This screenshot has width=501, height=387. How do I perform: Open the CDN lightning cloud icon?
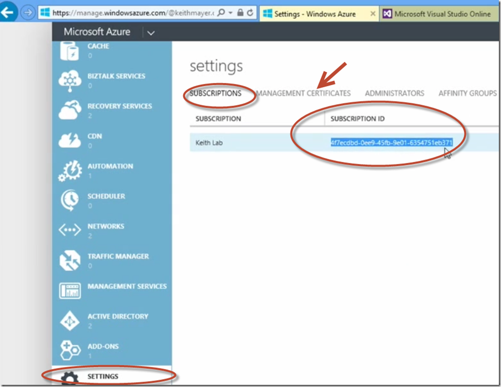tap(70, 140)
